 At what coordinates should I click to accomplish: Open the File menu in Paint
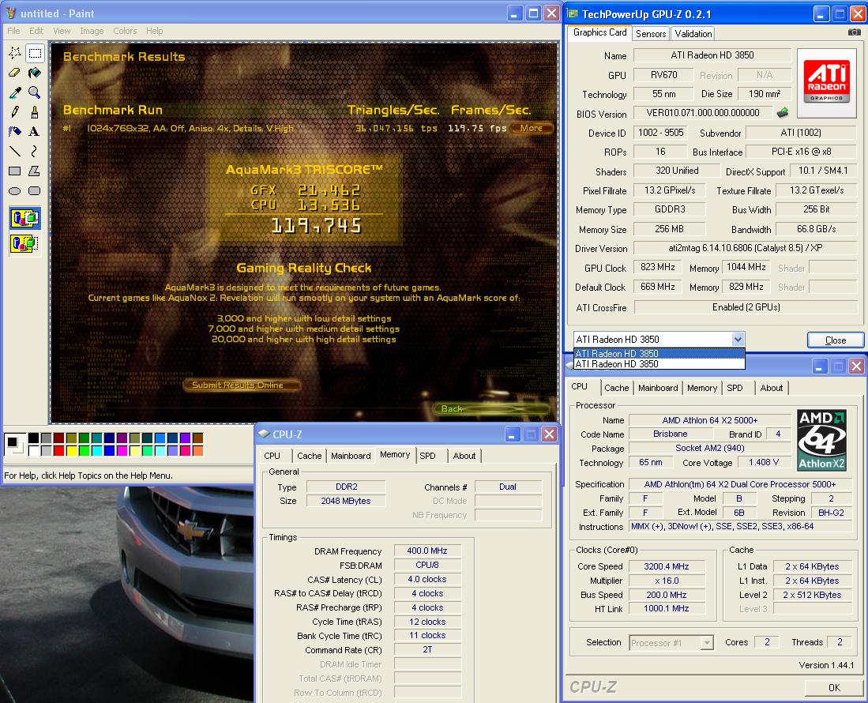tap(14, 31)
